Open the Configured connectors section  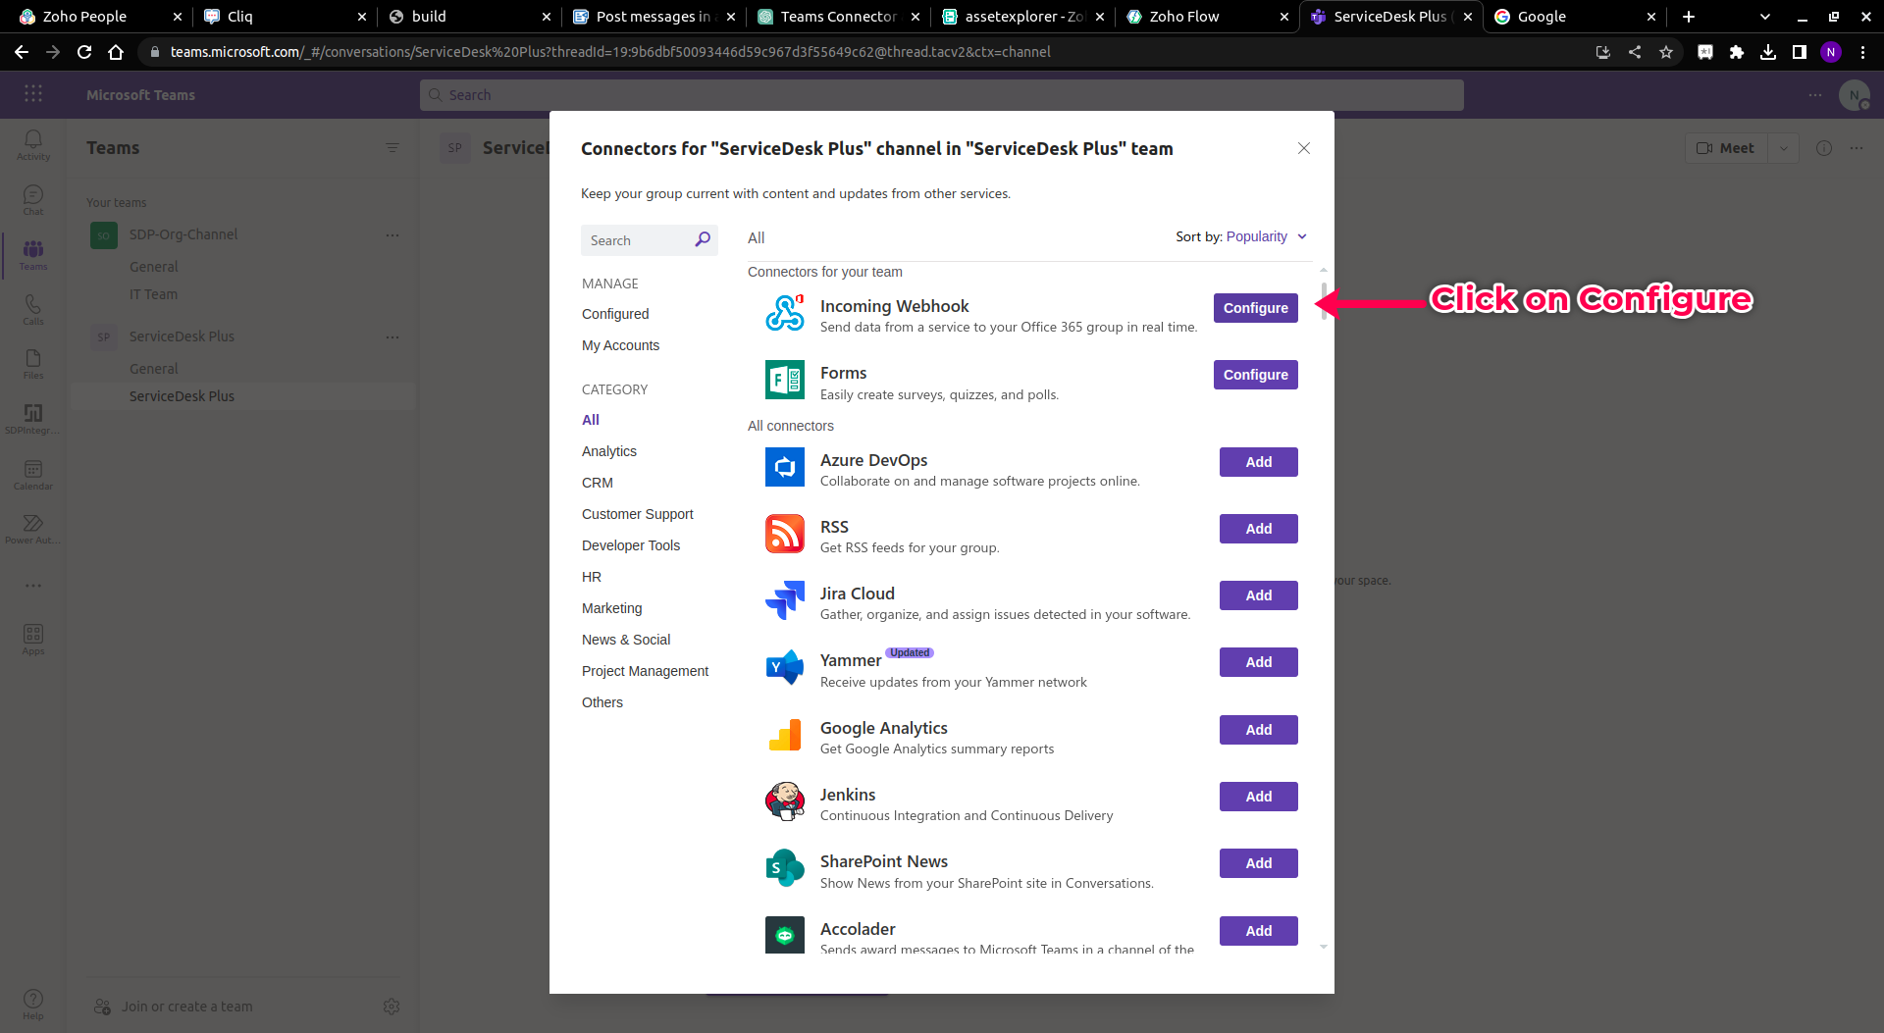coord(614,314)
